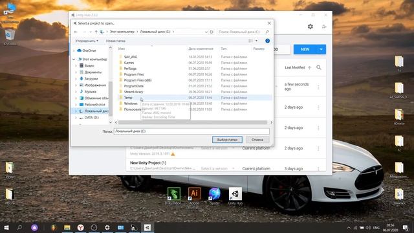
Task: Cancel with Отмена button
Action: click(x=257, y=140)
